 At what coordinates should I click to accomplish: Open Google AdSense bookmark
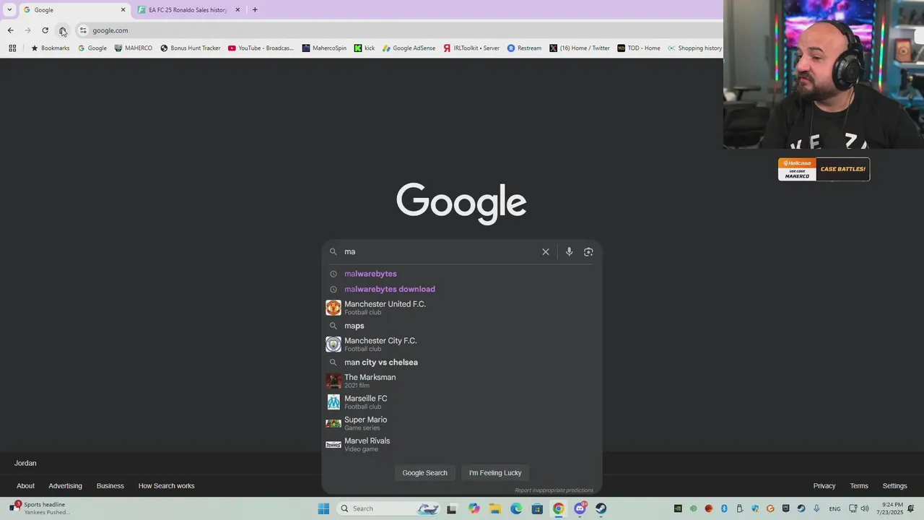pyautogui.click(x=409, y=48)
